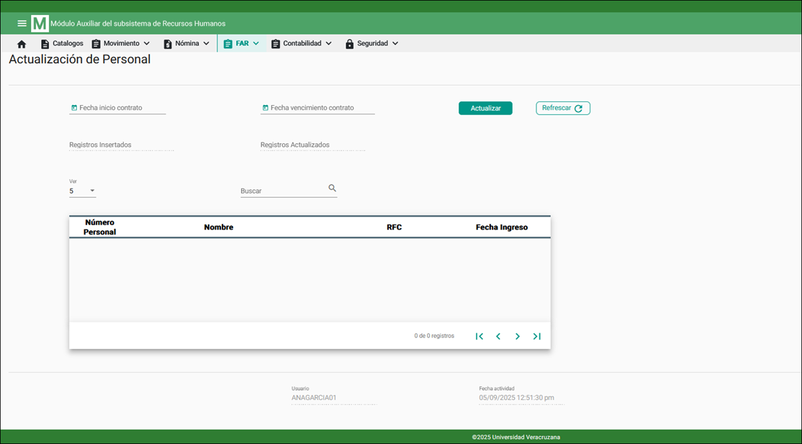Expand the Movimiento dropdown menu
Image resolution: width=802 pixels, height=444 pixels.
click(121, 44)
